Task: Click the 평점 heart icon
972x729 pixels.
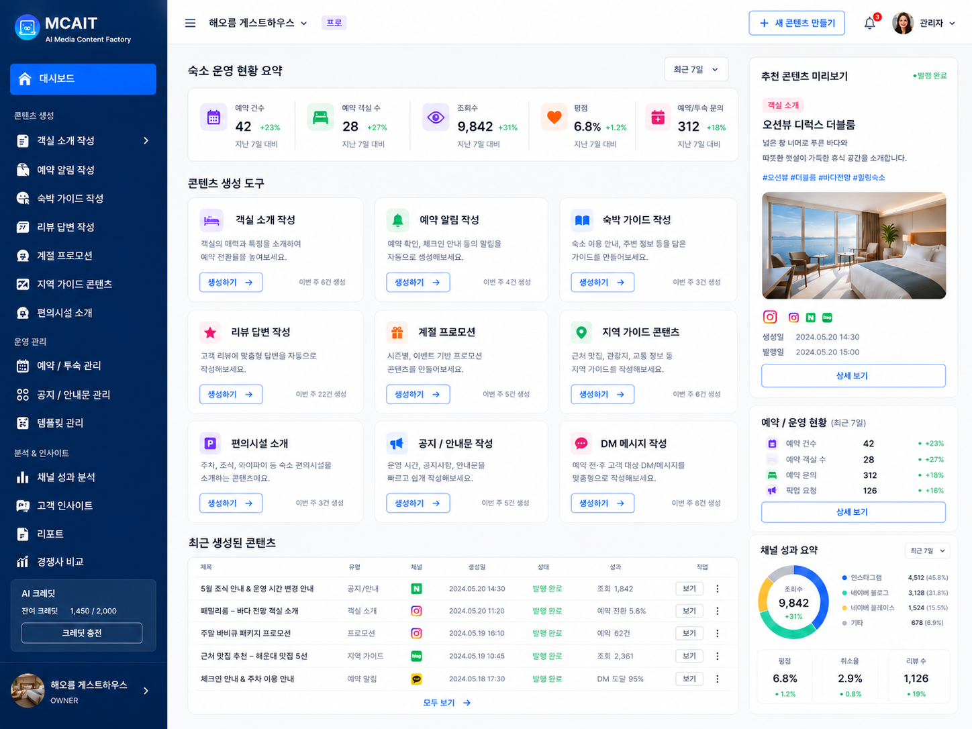Action: click(x=554, y=117)
